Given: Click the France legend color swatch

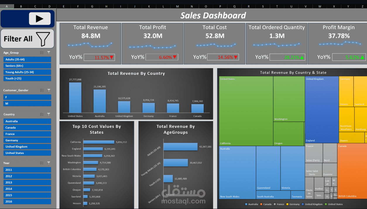Looking at the screenshot, I should point(275,204).
